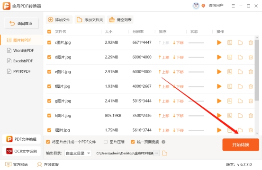Delete f图片.jpg using trash icon
The image size is (262, 170).
pos(251,86)
